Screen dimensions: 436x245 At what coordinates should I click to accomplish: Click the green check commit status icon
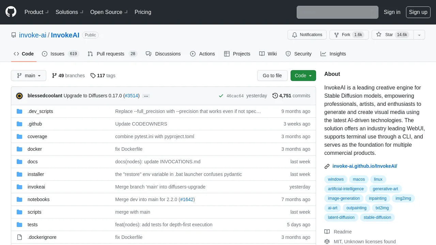click(x=221, y=96)
